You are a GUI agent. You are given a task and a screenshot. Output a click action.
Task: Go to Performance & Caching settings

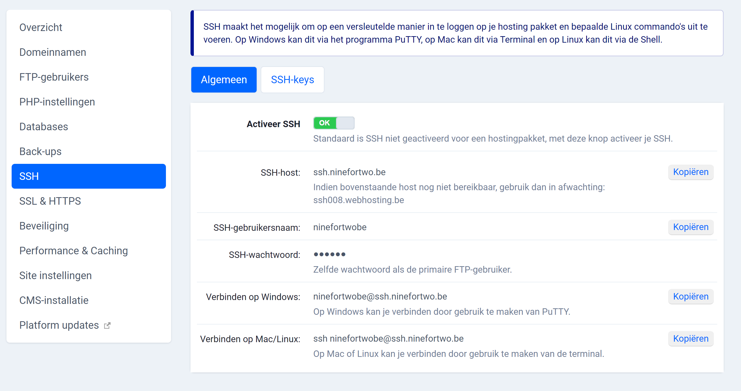[74, 251]
